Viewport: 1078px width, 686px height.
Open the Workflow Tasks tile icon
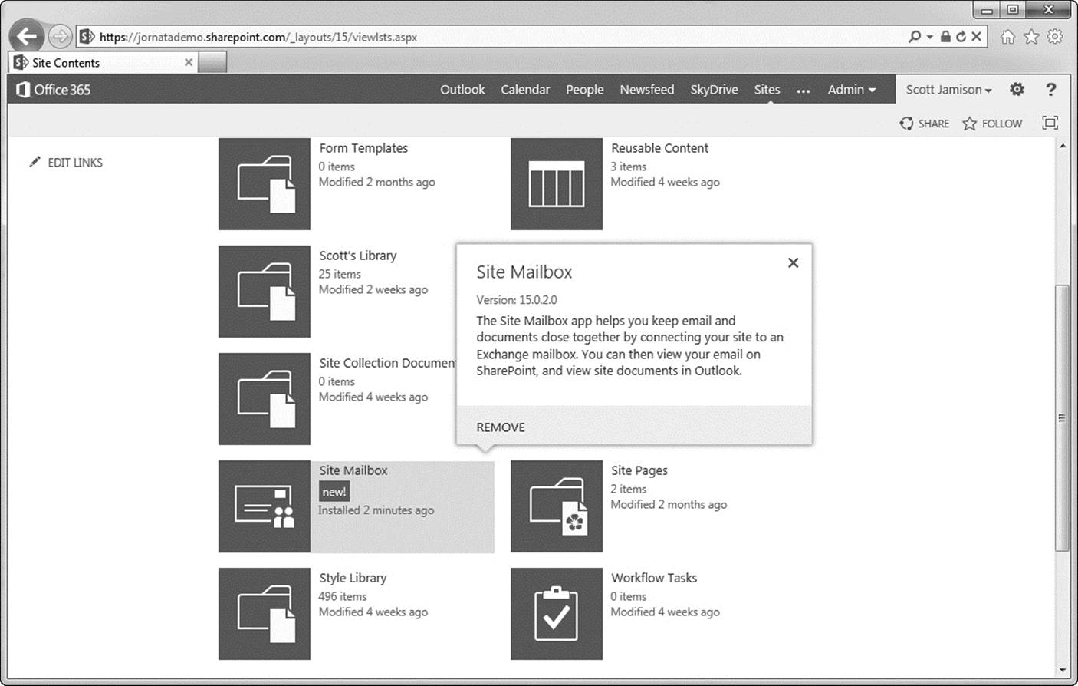tap(557, 614)
